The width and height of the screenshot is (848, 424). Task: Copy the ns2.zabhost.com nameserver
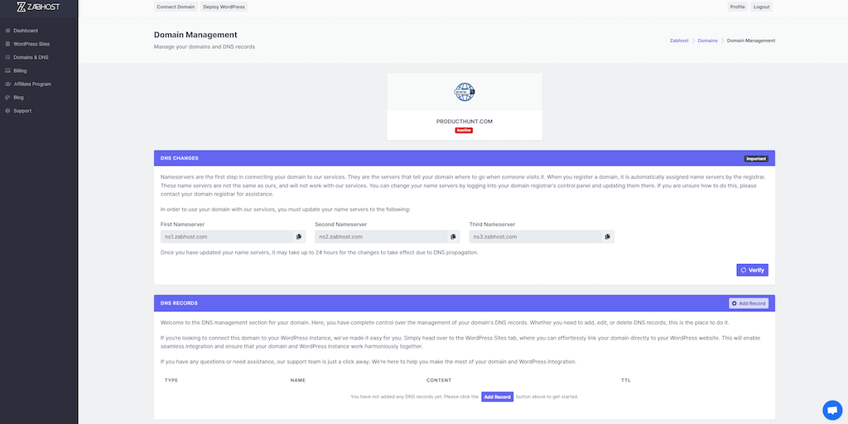[x=453, y=237]
